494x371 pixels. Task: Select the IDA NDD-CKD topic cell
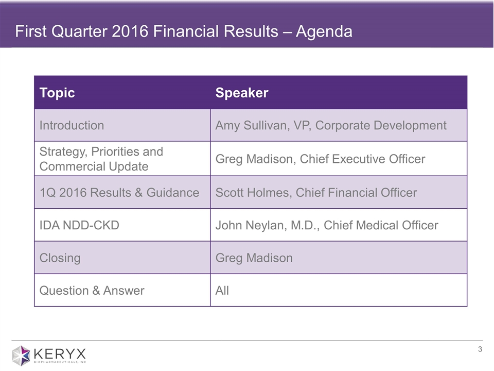[x=79, y=225]
